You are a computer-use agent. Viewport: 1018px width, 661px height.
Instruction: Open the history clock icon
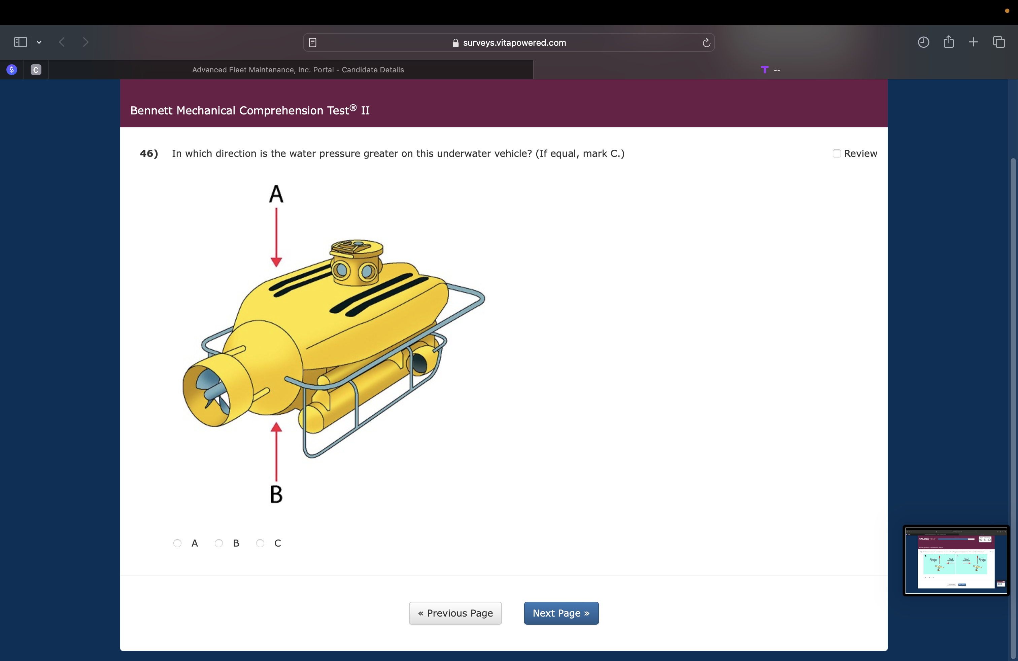click(923, 42)
